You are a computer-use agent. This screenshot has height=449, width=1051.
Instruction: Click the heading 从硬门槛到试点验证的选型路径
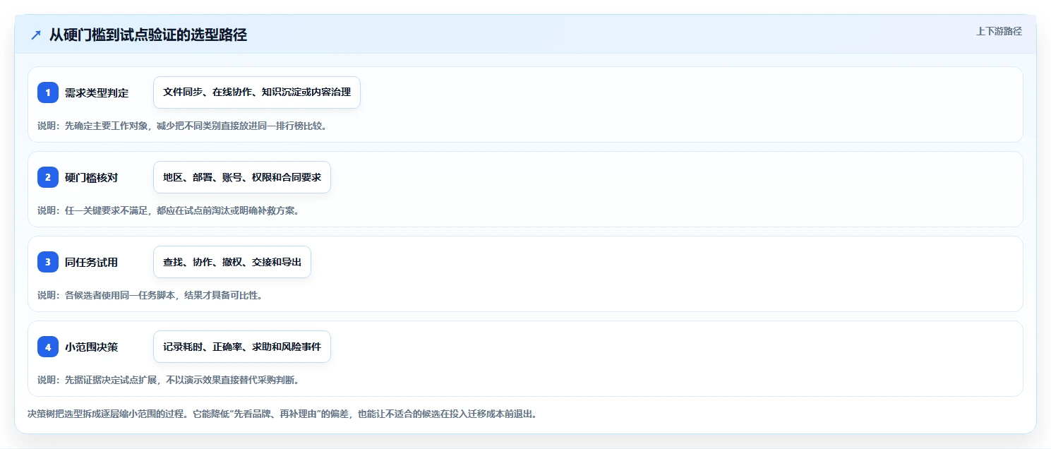coord(148,35)
